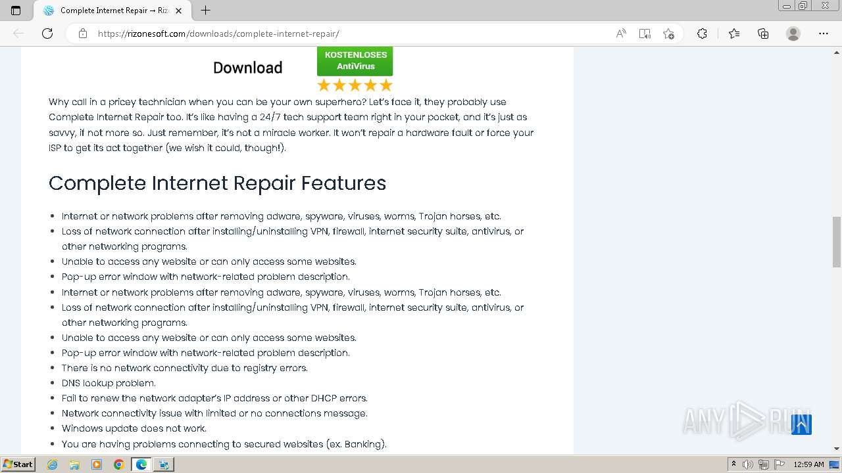Open the media player taskbar icon
The height and width of the screenshot is (473, 842).
pos(97,464)
